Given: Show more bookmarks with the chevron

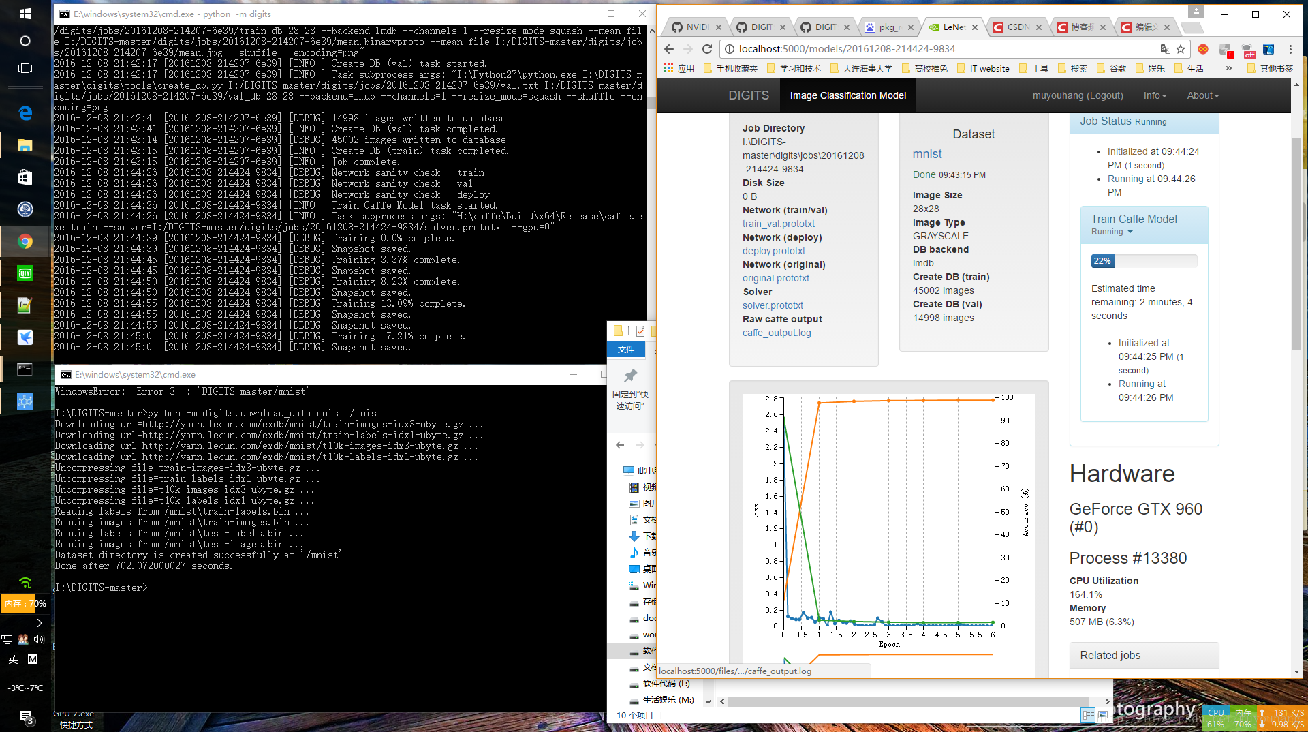Looking at the screenshot, I should point(1229,68).
